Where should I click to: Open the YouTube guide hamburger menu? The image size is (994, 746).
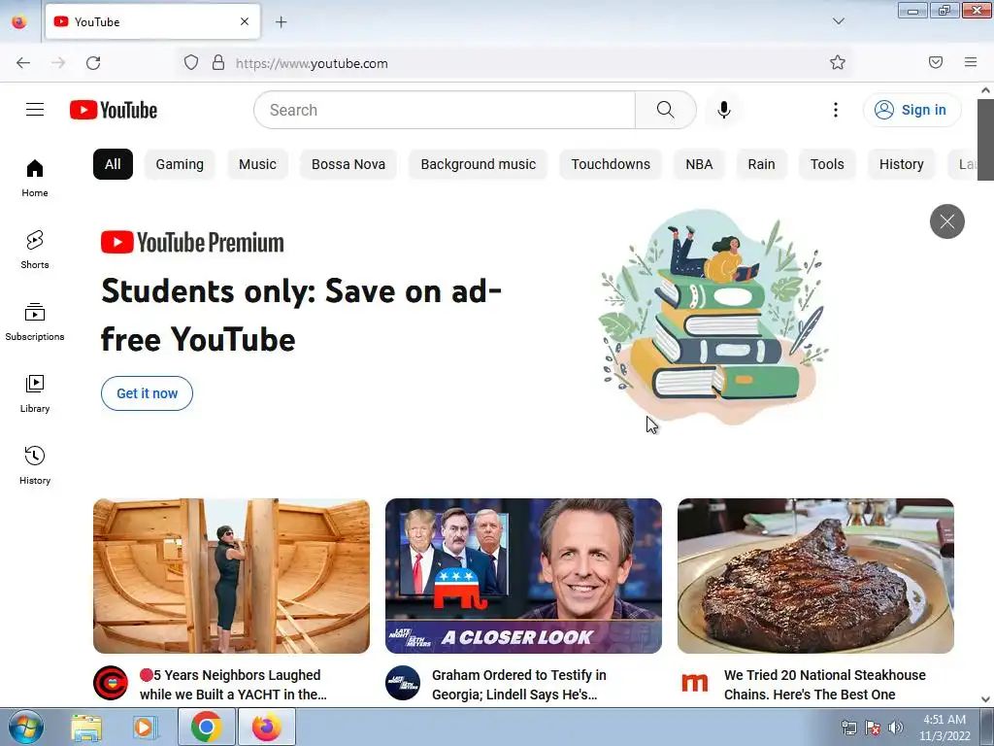click(35, 110)
